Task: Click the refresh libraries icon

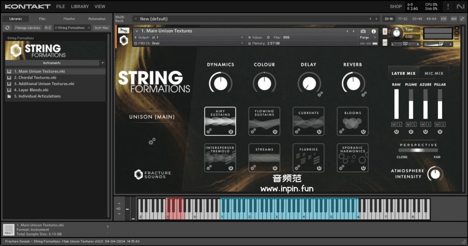Action: (x=7, y=28)
